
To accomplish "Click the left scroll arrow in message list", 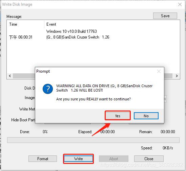I will (10, 76).
